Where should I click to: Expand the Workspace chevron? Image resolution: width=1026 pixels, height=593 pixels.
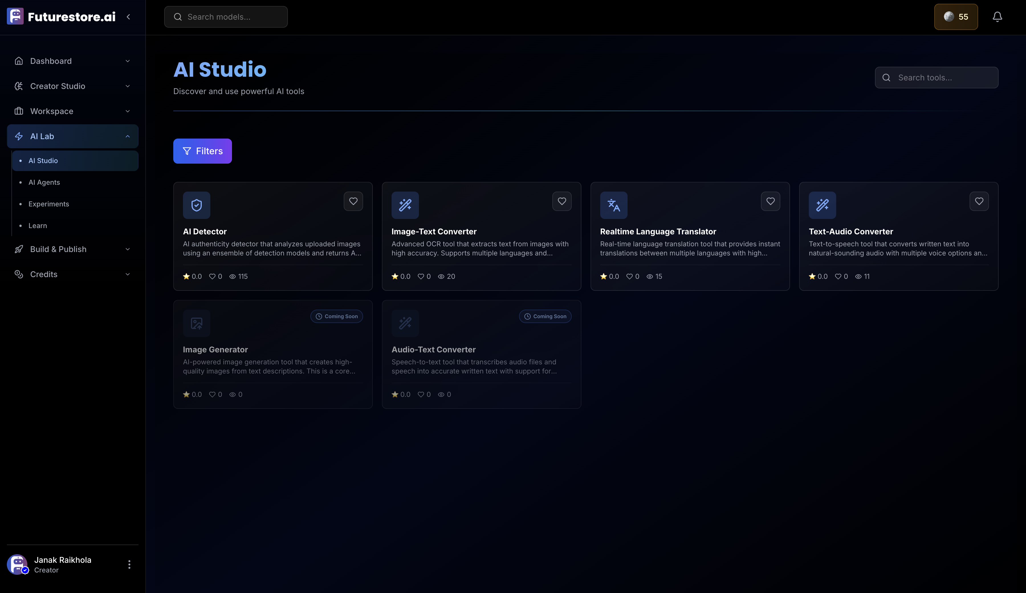(127, 111)
